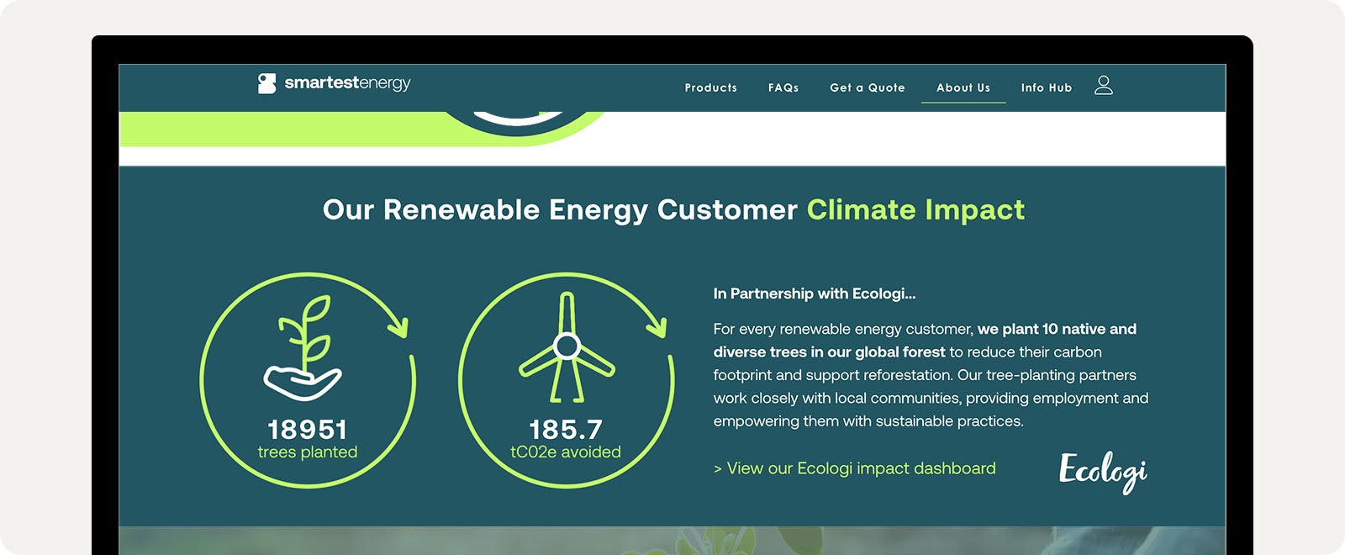Open the user account icon
Image resolution: width=1345 pixels, height=555 pixels.
tap(1104, 85)
